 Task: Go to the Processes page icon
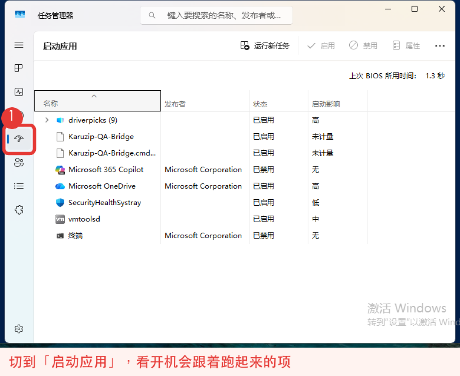pyautogui.click(x=19, y=68)
